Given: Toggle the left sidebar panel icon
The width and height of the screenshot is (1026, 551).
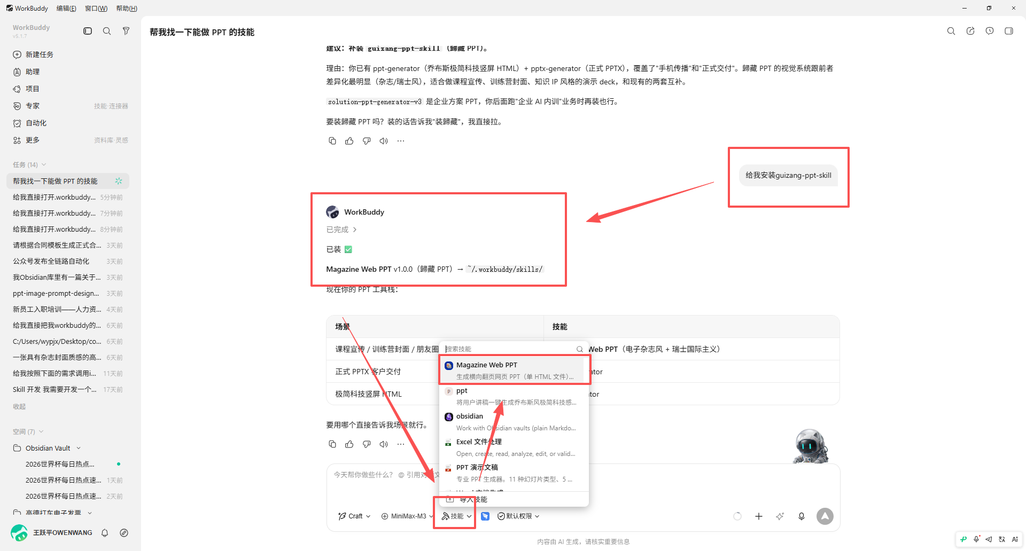Looking at the screenshot, I should pos(88,31).
